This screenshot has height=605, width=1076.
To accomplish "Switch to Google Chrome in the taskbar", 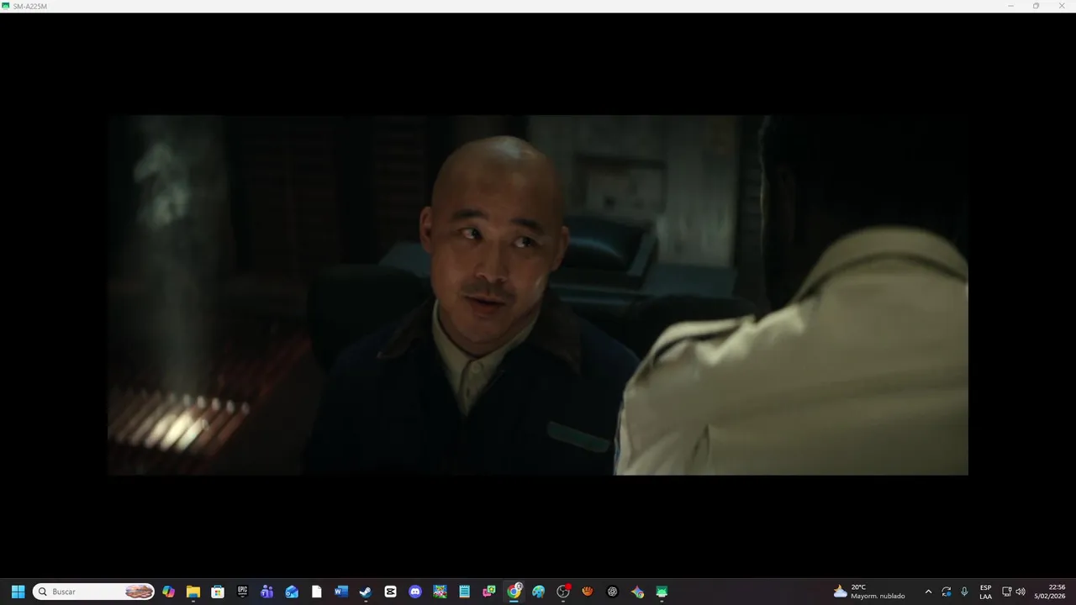I will point(514,592).
